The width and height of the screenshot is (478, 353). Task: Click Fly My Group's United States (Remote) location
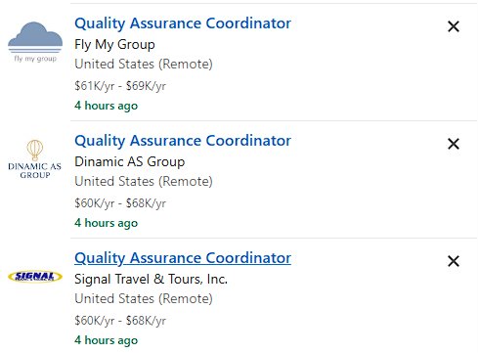144,65
